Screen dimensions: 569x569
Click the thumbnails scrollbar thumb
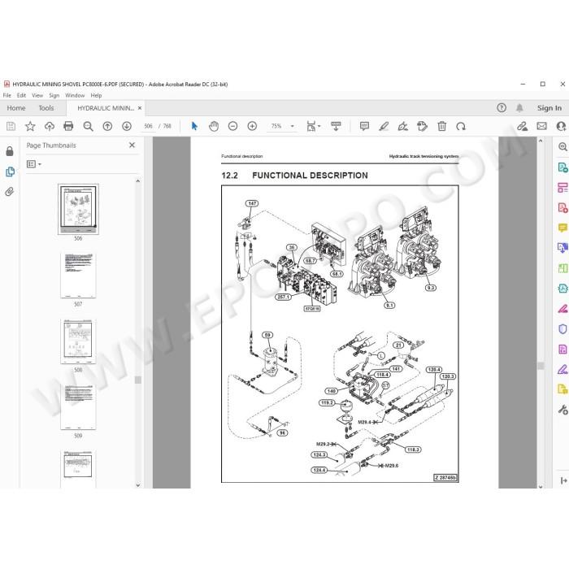tap(138, 380)
